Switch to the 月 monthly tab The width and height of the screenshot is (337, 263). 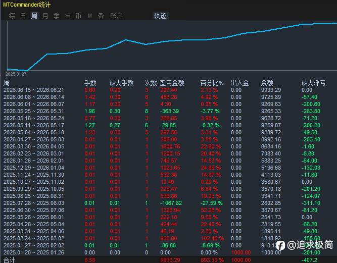(x=45, y=16)
